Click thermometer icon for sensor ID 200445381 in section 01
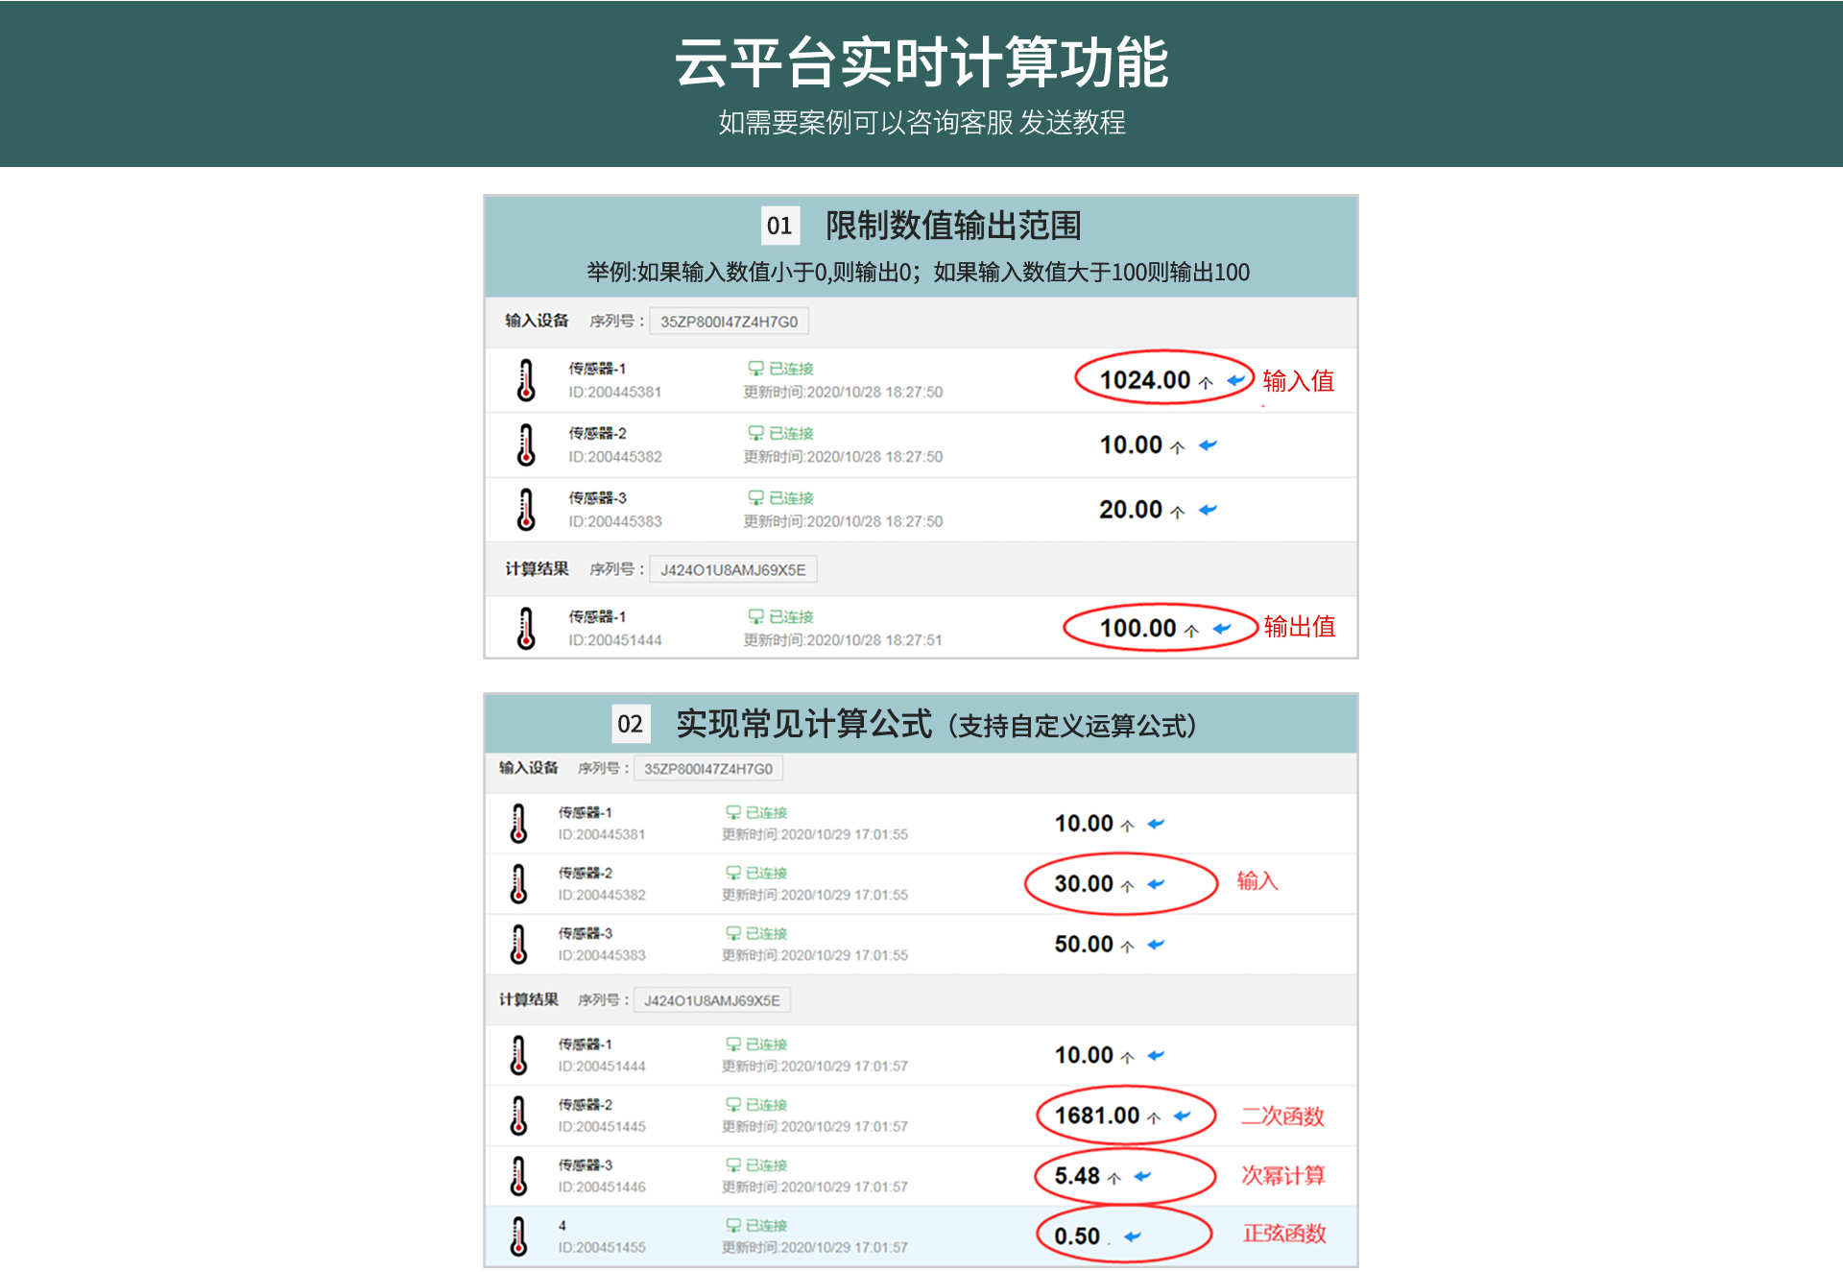The image size is (1843, 1272). pyautogui.click(x=526, y=380)
